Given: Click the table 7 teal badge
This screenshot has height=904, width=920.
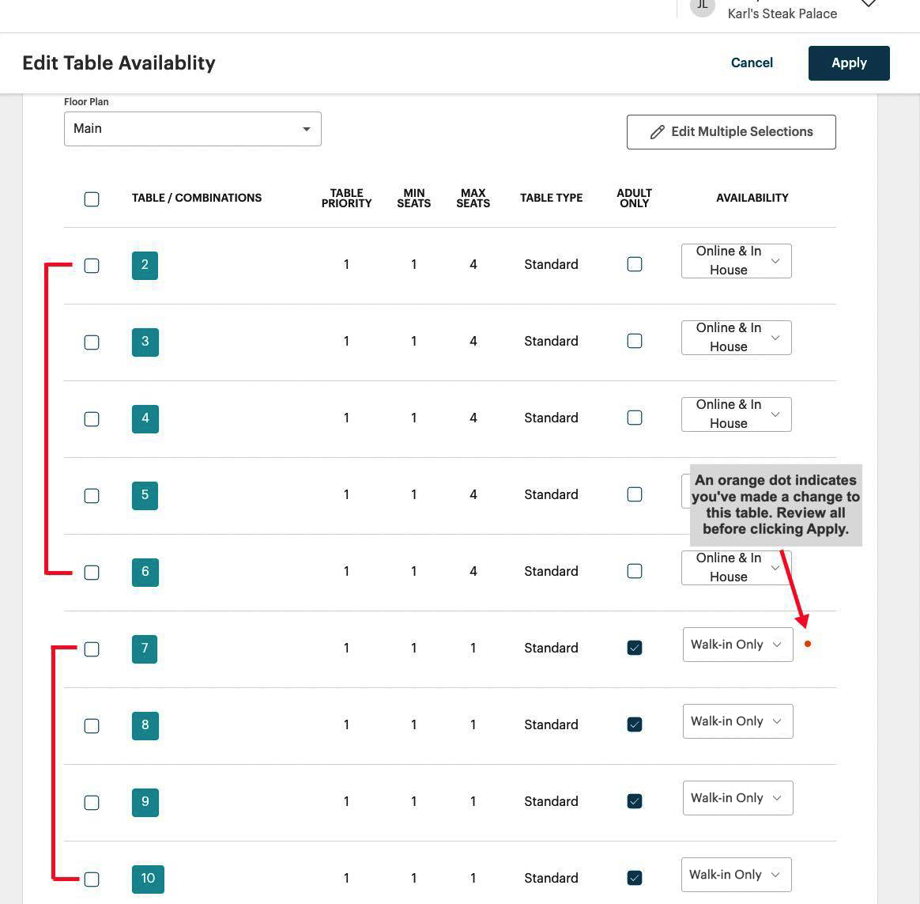Looking at the screenshot, I should [x=145, y=649].
